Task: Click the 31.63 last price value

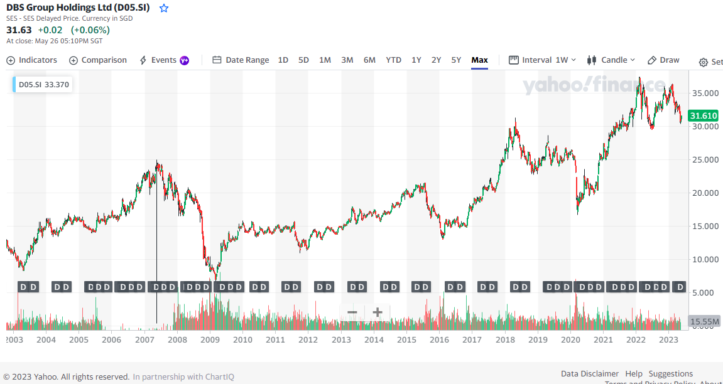Action: [x=19, y=30]
